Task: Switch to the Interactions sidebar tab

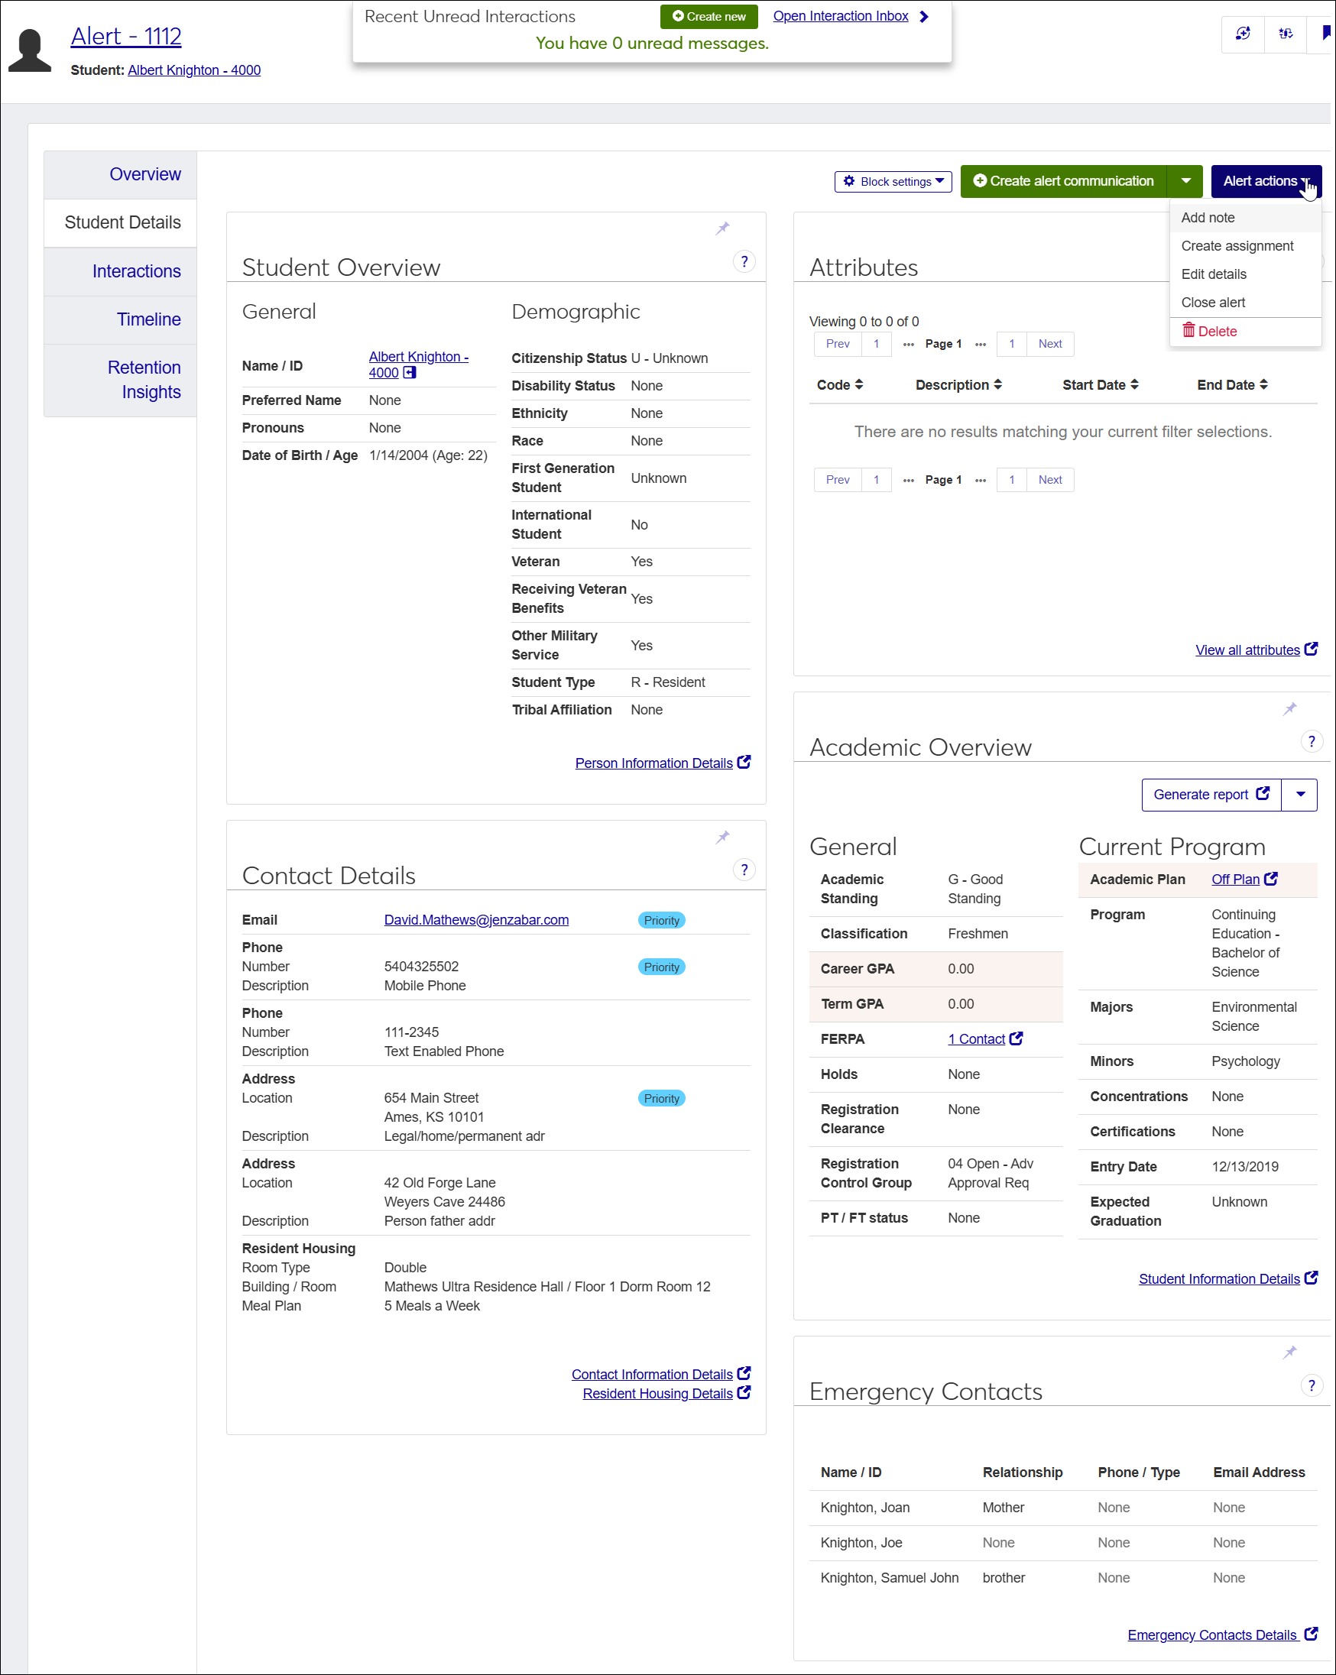Action: pos(121,272)
